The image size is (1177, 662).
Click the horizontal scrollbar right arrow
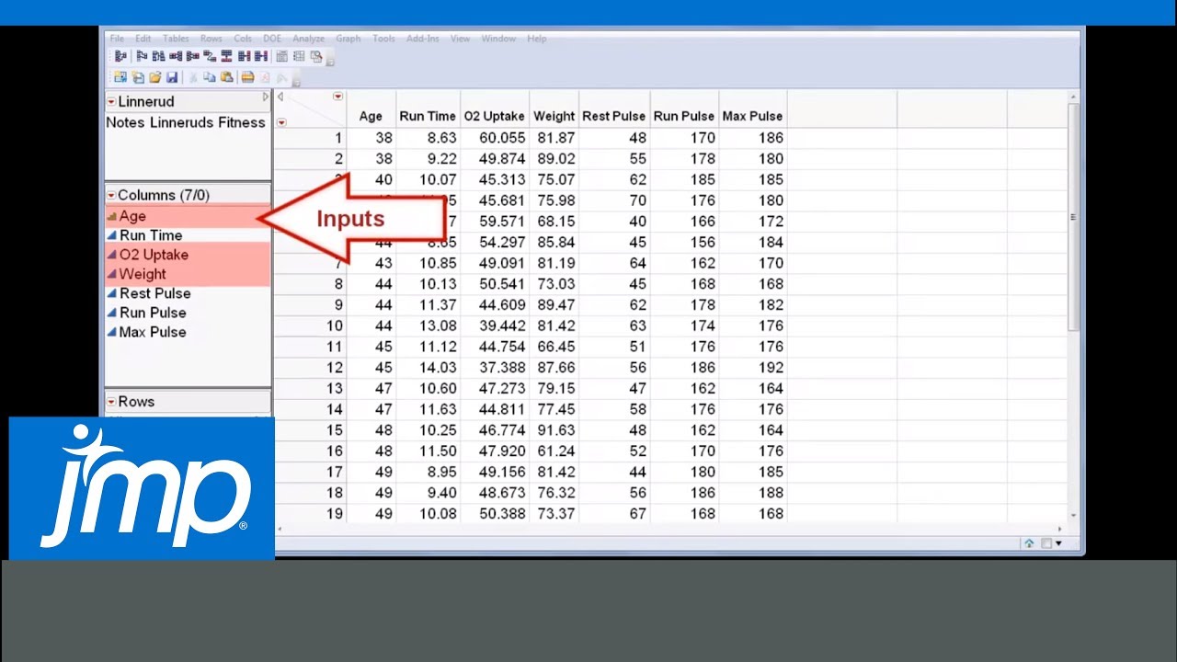click(1060, 529)
